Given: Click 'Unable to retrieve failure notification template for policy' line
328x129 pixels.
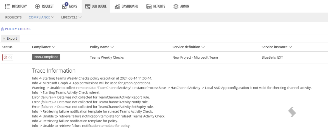Looking at the screenshot, I should click(81, 126).
